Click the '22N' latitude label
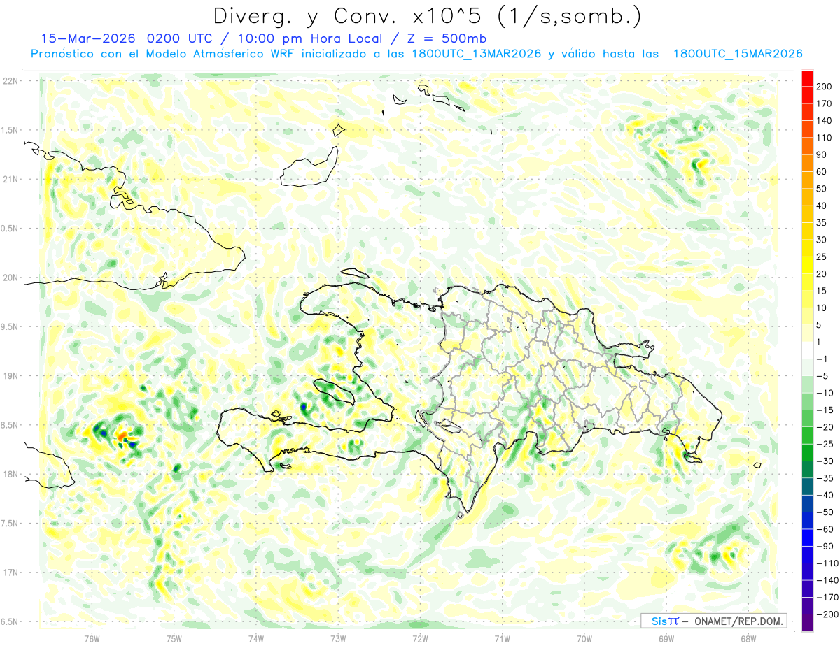 10,81
